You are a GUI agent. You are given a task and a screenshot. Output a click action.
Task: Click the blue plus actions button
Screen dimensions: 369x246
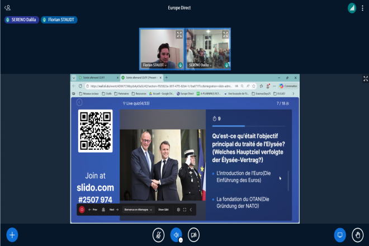tap(12, 235)
